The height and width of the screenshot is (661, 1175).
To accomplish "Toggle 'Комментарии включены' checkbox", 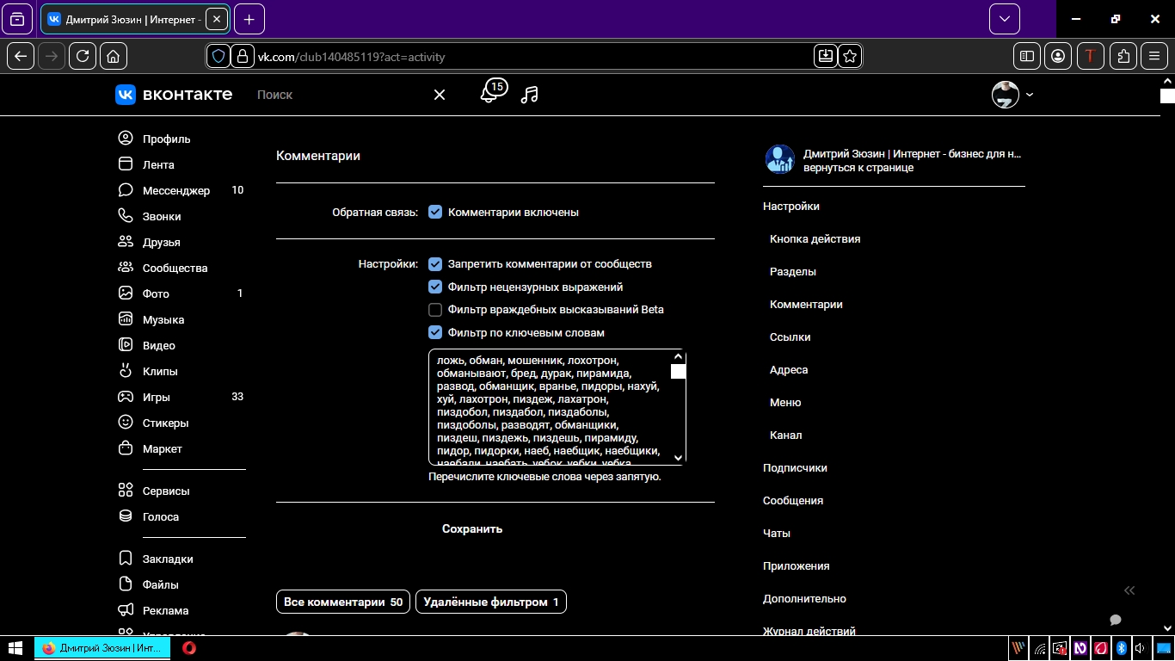I will [435, 212].
